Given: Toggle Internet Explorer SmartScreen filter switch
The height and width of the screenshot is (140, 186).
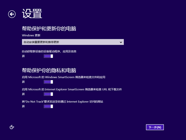Looking at the screenshot, I should tap(48, 94).
